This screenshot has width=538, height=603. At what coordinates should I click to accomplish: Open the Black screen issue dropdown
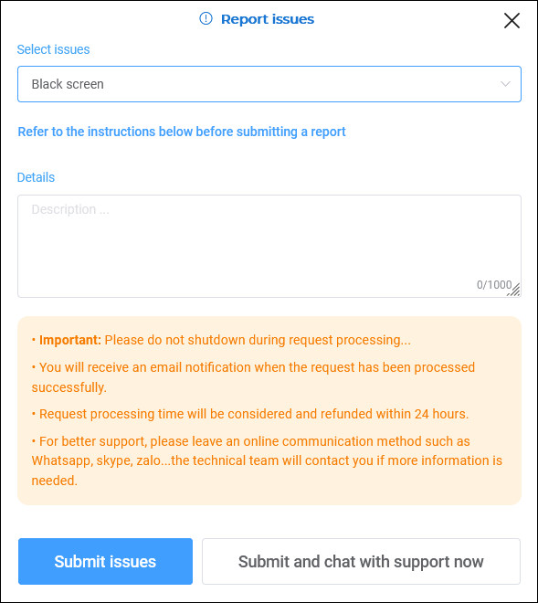(x=269, y=84)
